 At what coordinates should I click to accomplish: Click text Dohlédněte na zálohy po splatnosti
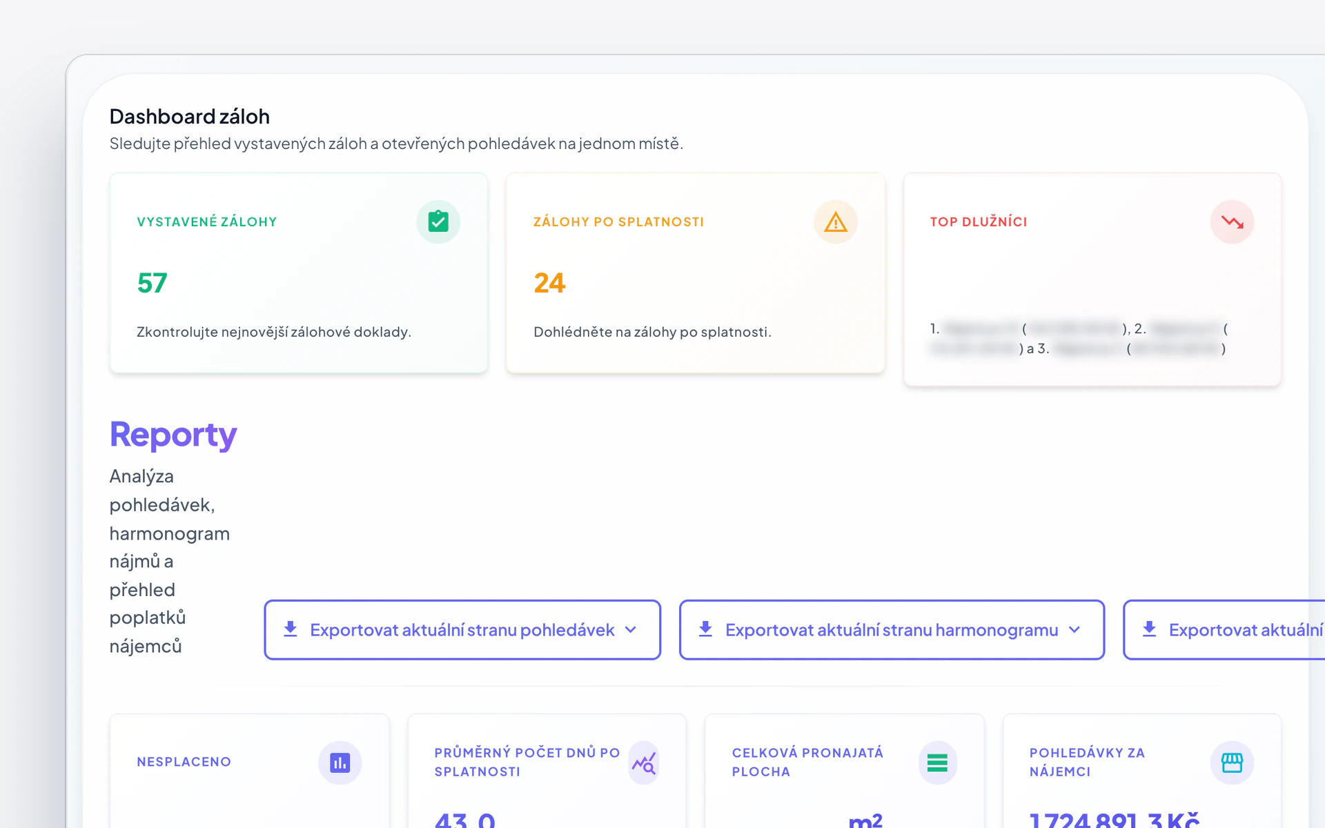[652, 332]
